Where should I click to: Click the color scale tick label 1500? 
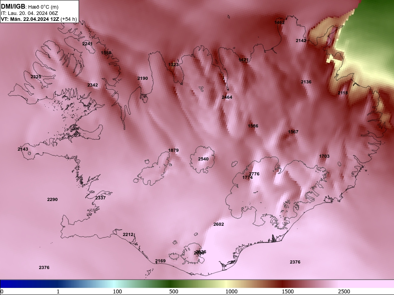(288, 291)
